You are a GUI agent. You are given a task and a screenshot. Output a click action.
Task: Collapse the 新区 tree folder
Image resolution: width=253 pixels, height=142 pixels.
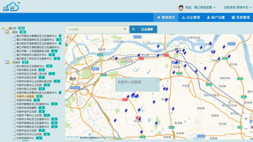tap(7, 32)
